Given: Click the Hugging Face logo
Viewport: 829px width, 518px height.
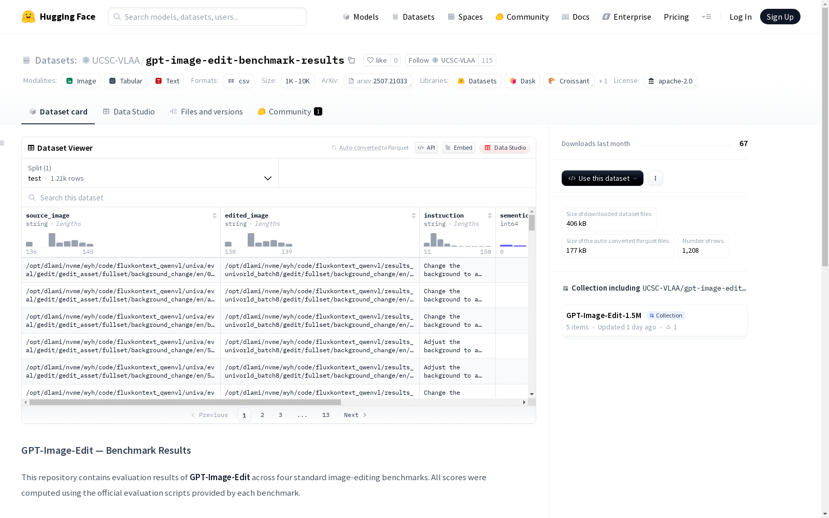Looking at the screenshot, I should click(x=59, y=17).
